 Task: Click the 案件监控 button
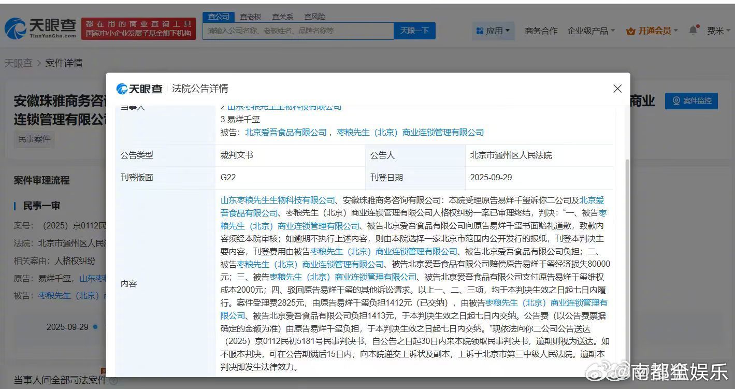[691, 100]
